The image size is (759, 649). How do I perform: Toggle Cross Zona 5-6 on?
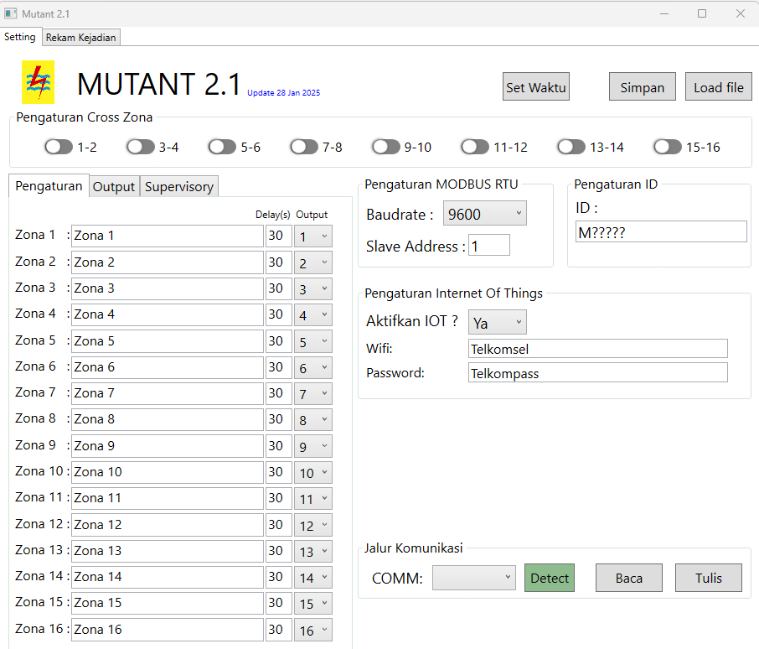pos(220,146)
